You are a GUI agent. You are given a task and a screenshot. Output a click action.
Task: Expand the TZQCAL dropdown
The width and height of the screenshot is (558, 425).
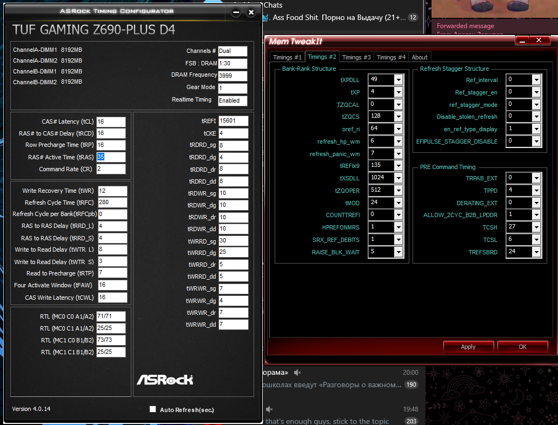pyautogui.click(x=398, y=104)
